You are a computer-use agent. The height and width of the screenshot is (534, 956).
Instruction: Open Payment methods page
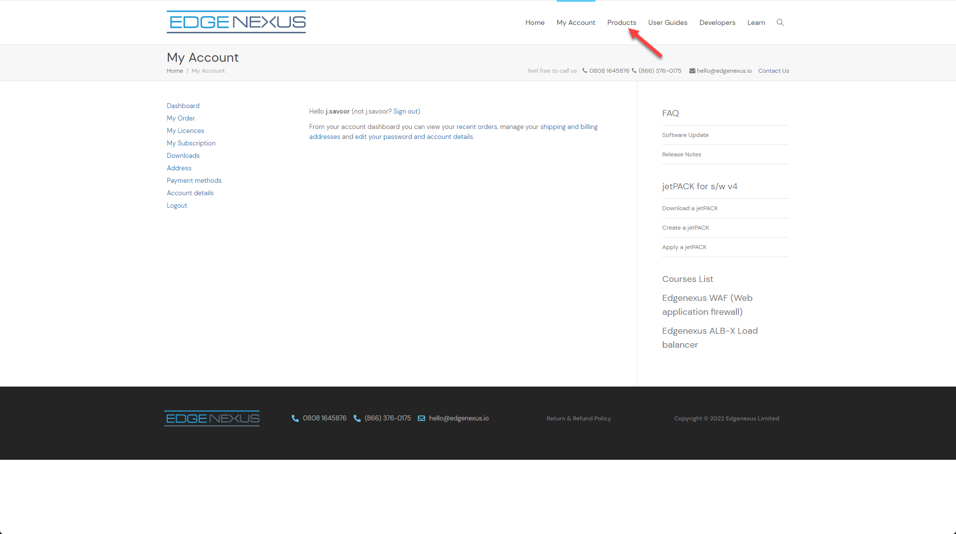[194, 180]
